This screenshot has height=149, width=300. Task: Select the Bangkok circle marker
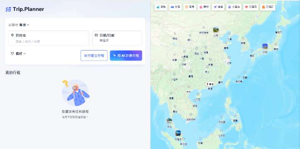tap(175, 106)
